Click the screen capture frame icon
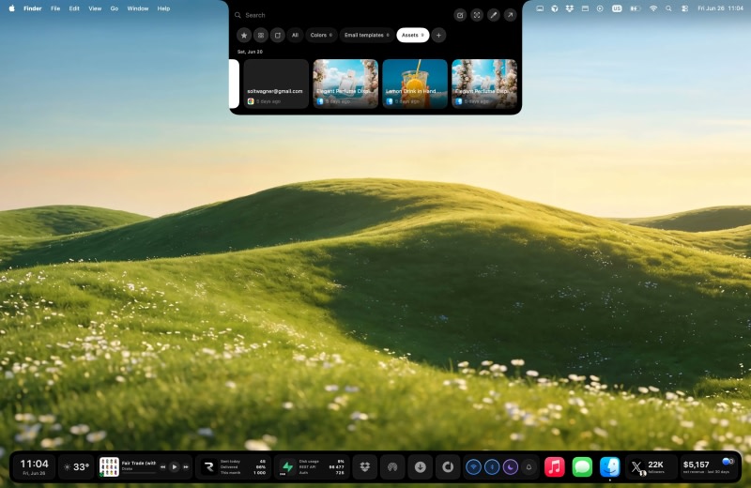Screen dimensions: 751x488 pyautogui.click(x=477, y=15)
